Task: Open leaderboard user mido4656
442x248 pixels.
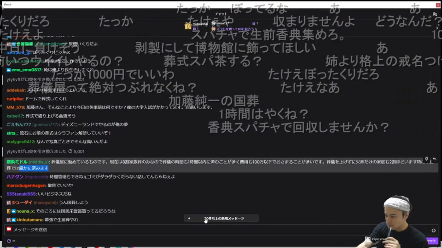Action: 200,24
